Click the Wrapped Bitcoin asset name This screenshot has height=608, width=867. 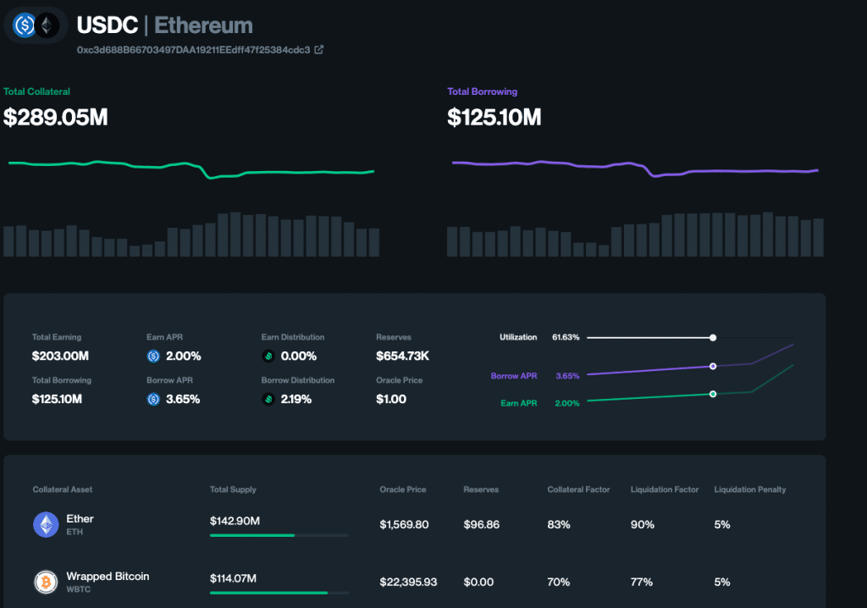(x=108, y=577)
